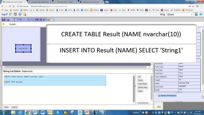The image size is (204, 115).
Task: Open the document icon beside the help icon
Action: point(25,14)
